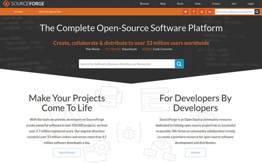This screenshot has width=262, height=163.
Task: Click the header search magnifier icon
Action: pyautogui.click(x=257, y=12)
